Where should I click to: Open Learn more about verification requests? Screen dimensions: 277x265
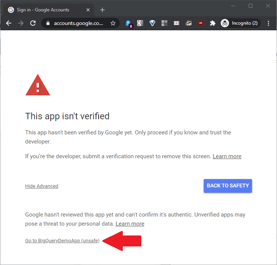[x=227, y=156]
